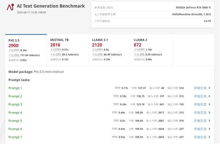Image resolution: width=220 pixels, height=144 pixels.
Task: Expand the Prompt 4 task row
Action: (109, 112)
